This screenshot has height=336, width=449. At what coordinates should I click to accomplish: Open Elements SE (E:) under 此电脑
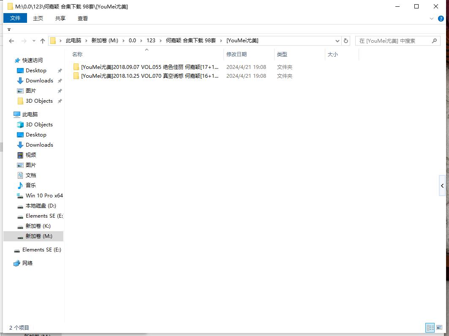44,216
